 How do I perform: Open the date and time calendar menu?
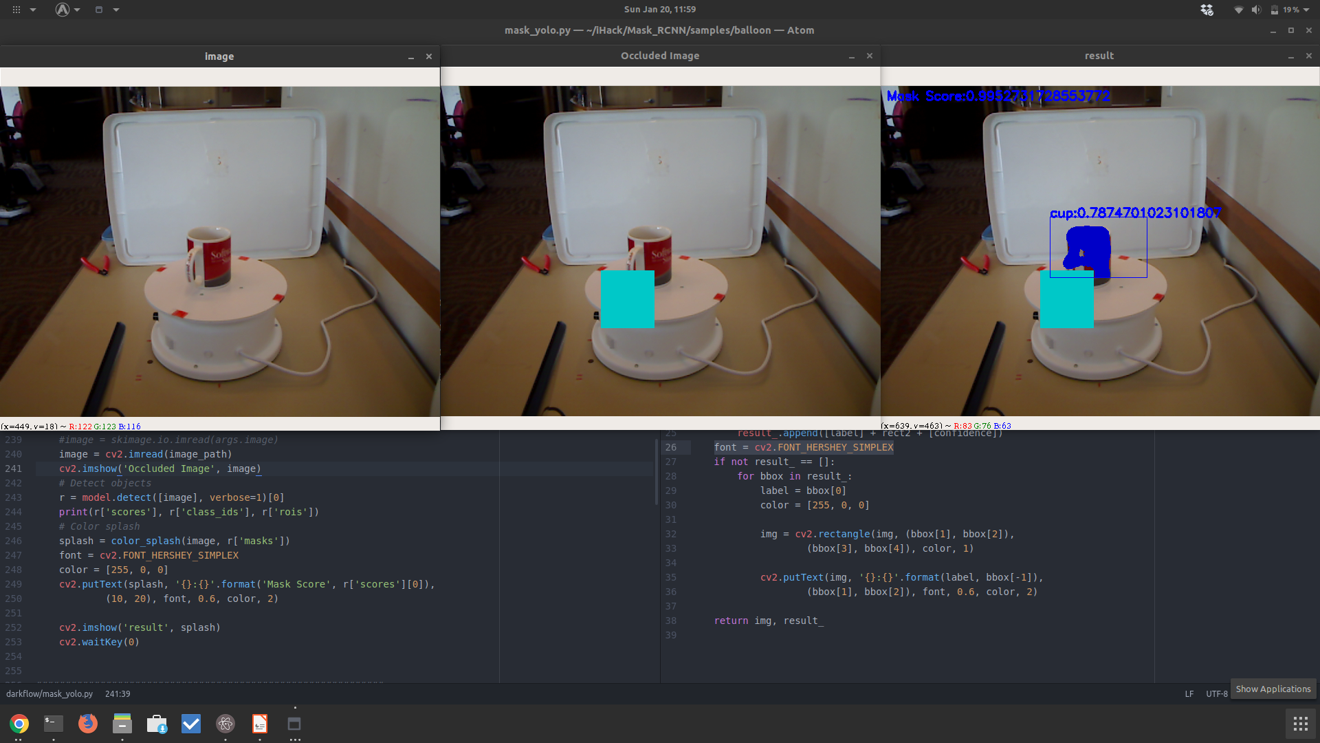point(659,10)
